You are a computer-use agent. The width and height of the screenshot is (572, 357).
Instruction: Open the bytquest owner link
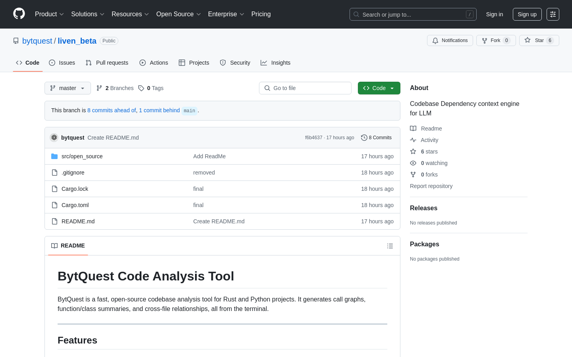coord(37,41)
